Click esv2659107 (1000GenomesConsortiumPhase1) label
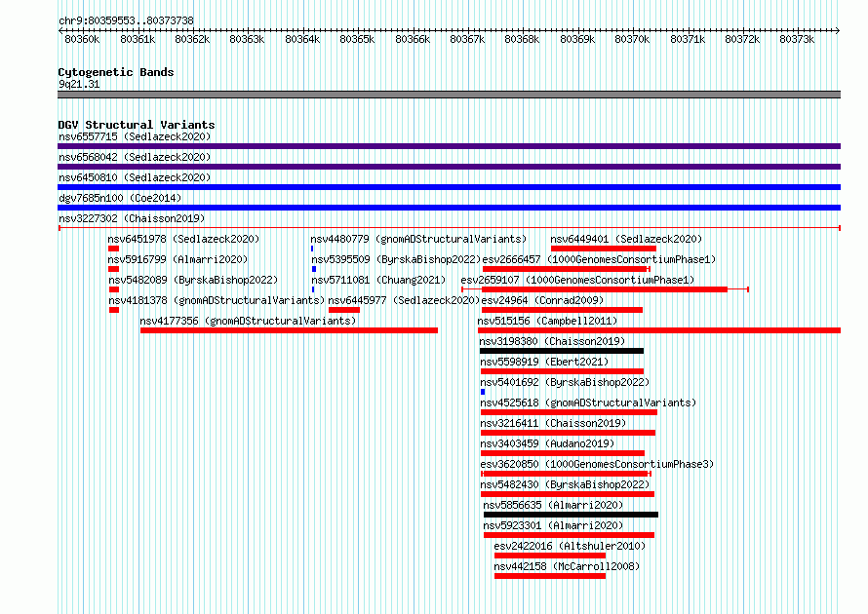Viewport: 868px width, 614px height. [x=577, y=280]
